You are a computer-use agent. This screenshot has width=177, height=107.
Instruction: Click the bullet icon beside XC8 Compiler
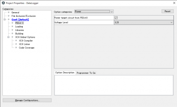click(x=16, y=40)
